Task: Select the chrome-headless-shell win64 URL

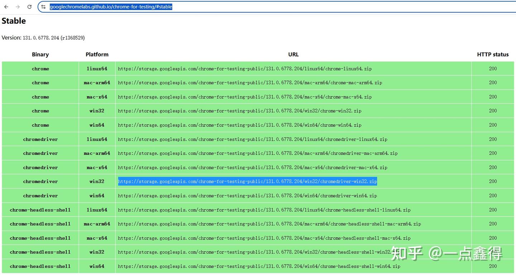Action: (x=259, y=266)
